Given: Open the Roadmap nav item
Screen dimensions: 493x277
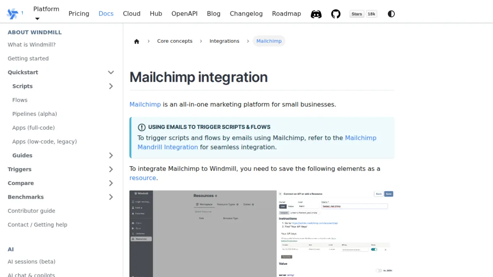Looking at the screenshot, I should coord(286,14).
